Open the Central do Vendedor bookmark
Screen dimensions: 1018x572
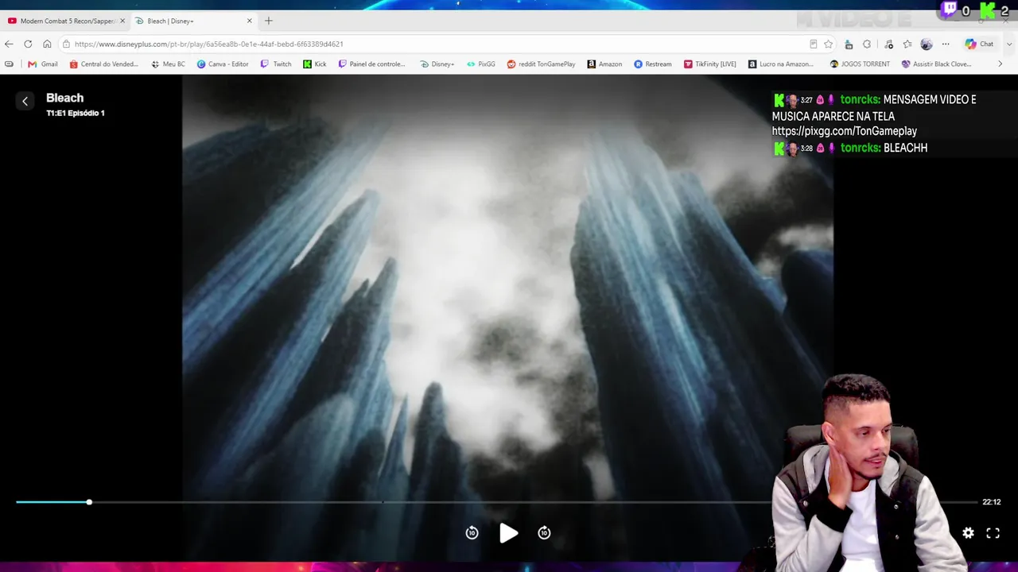[104, 64]
